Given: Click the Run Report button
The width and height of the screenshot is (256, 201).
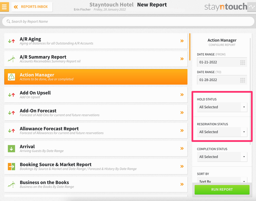Looking at the screenshot, I should 222,190.
